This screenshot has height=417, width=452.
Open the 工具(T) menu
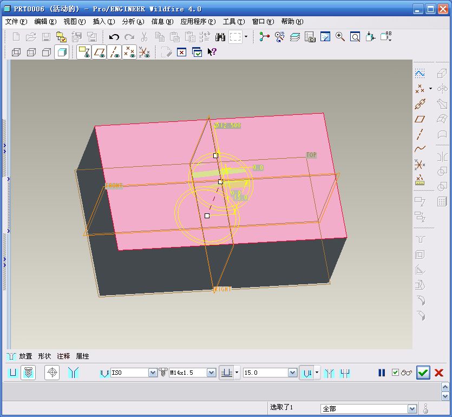(x=234, y=22)
